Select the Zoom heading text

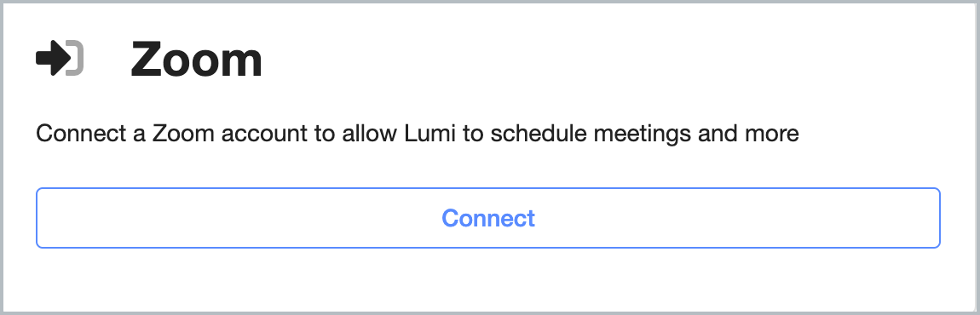tap(196, 60)
